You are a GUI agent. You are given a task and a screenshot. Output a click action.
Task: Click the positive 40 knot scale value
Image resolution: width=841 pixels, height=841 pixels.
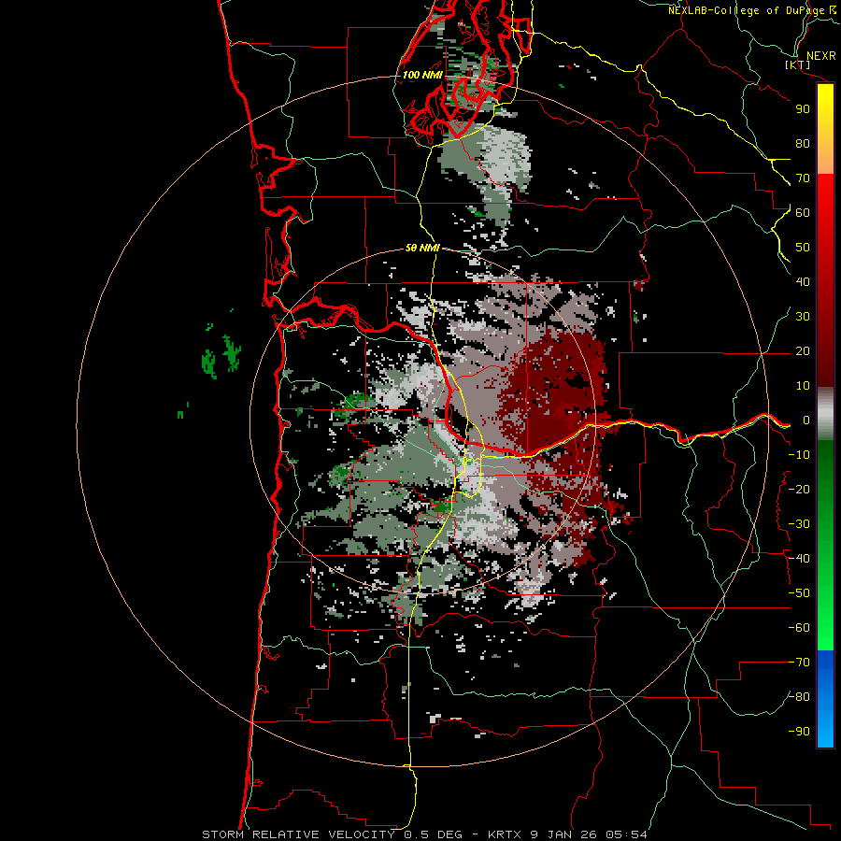(x=803, y=282)
